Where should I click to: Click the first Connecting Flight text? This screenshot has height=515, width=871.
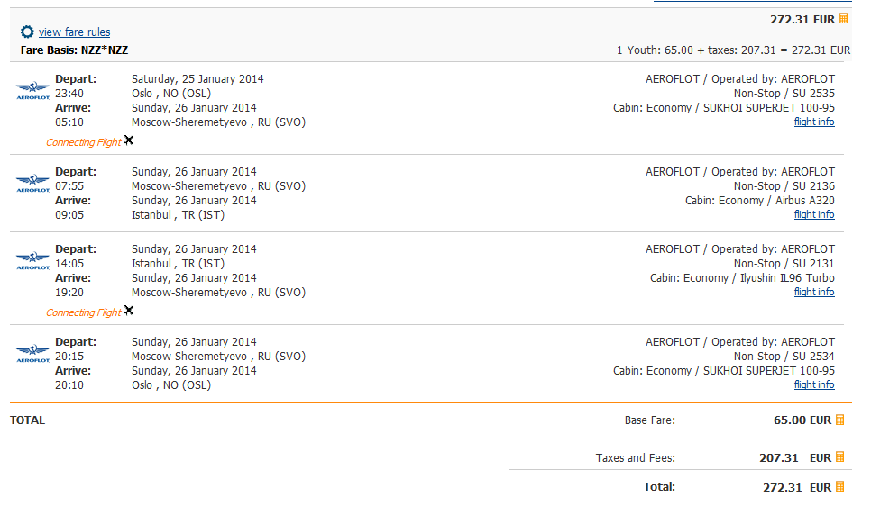83,142
